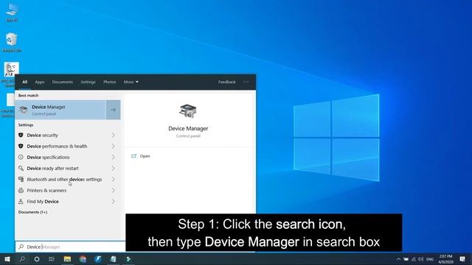The image size is (472, 265).
Task: Expand Device Manager result arrow
Action: pos(113,110)
